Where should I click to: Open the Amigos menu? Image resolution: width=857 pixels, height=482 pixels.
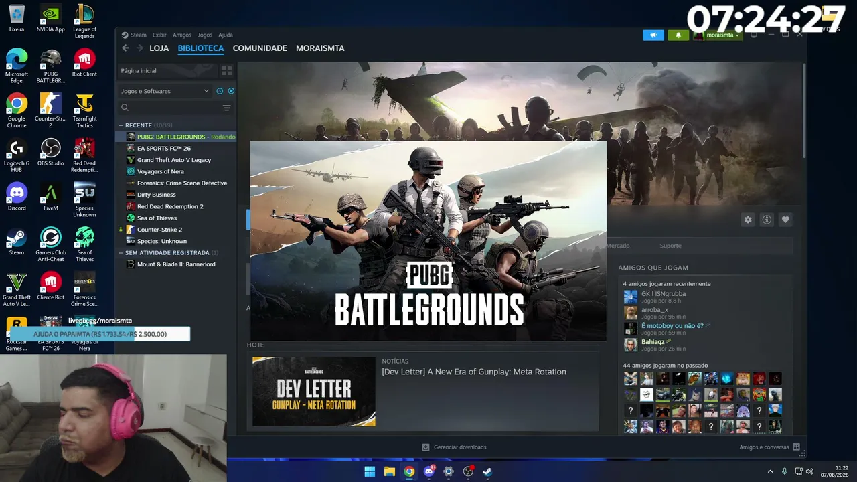(182, 35)
